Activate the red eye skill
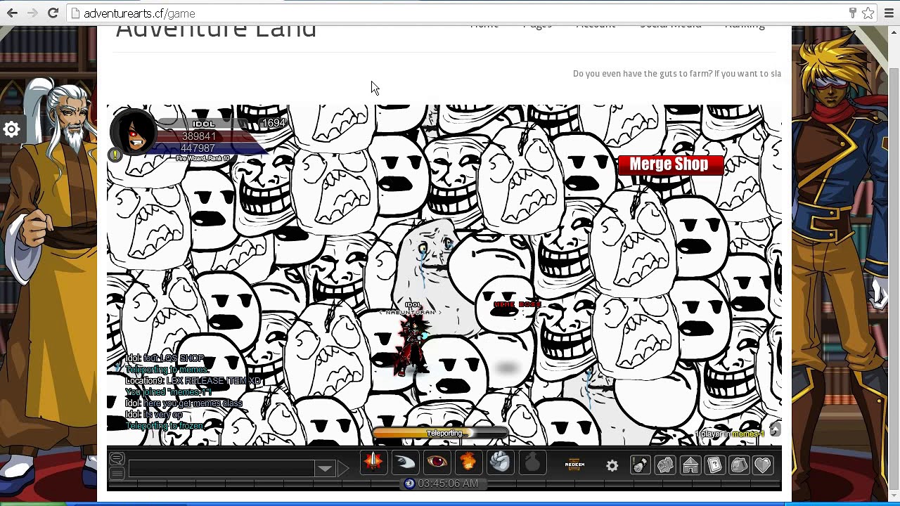The image size is (900, 506). pos(437,462)
